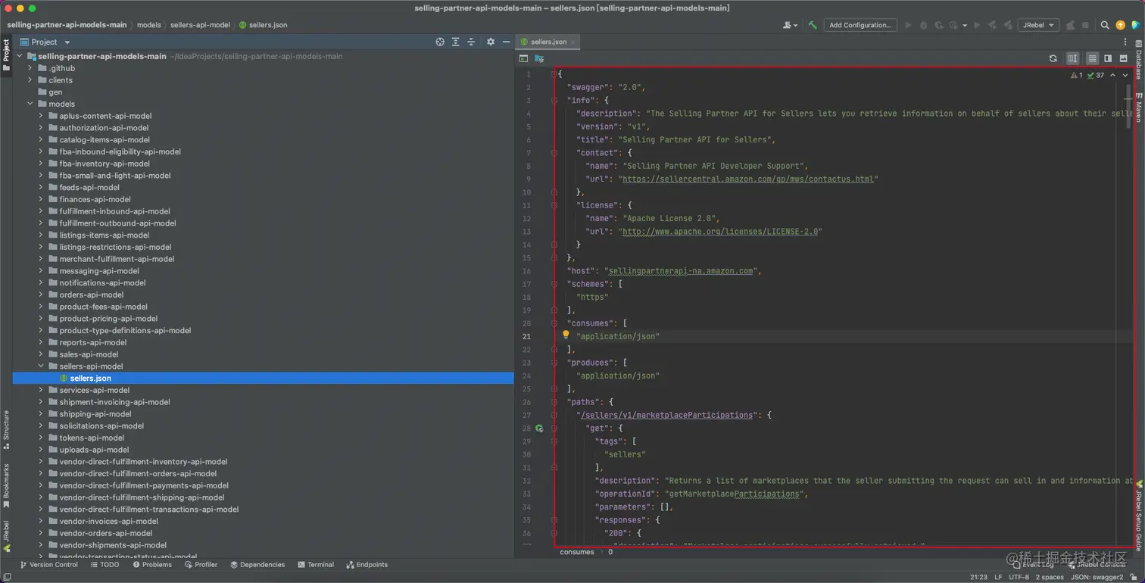Collapse root selling-partner-api-models-main node
The height and width of the screenshot is (583, 1145).
[x=20, y=56]
